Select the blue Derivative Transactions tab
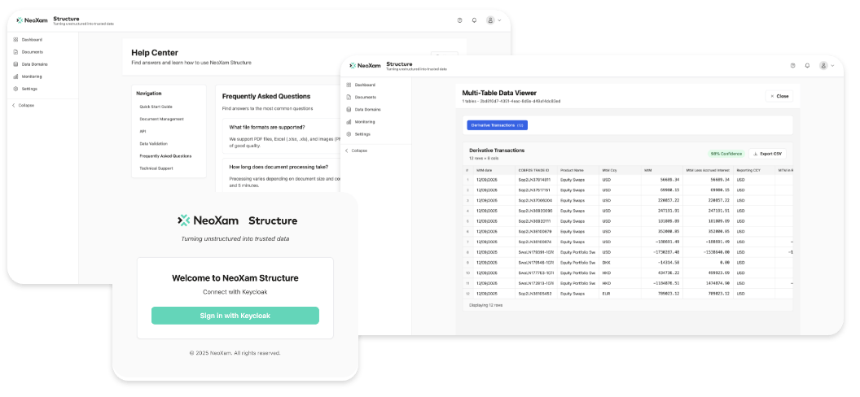This screenshot has height=397, width=860. click(497, 125)
